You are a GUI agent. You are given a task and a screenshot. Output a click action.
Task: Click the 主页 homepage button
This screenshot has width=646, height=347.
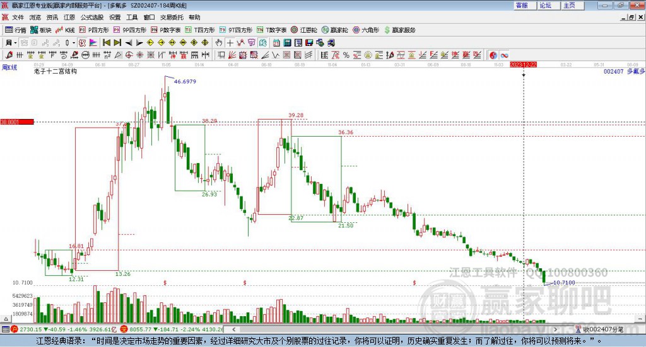(572, 5)
